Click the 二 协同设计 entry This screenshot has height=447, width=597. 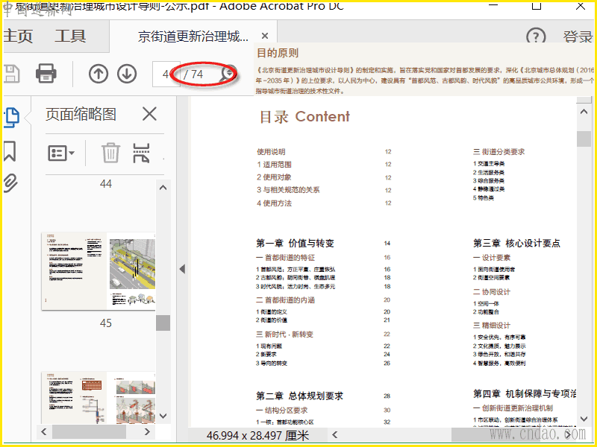(x=492, y=291)
